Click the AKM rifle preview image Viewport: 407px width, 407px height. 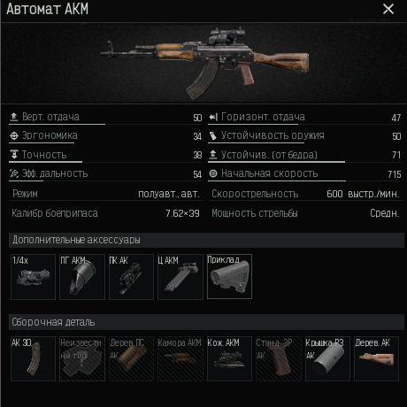click(204, 64)
